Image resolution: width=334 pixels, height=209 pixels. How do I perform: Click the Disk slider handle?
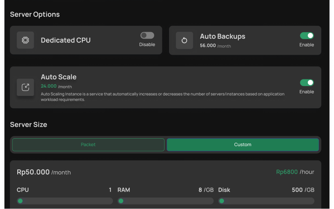[222, 201]
